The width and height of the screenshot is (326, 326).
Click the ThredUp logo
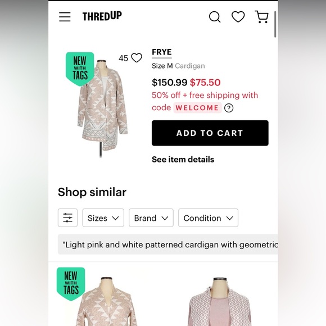(x=102, y=16)
